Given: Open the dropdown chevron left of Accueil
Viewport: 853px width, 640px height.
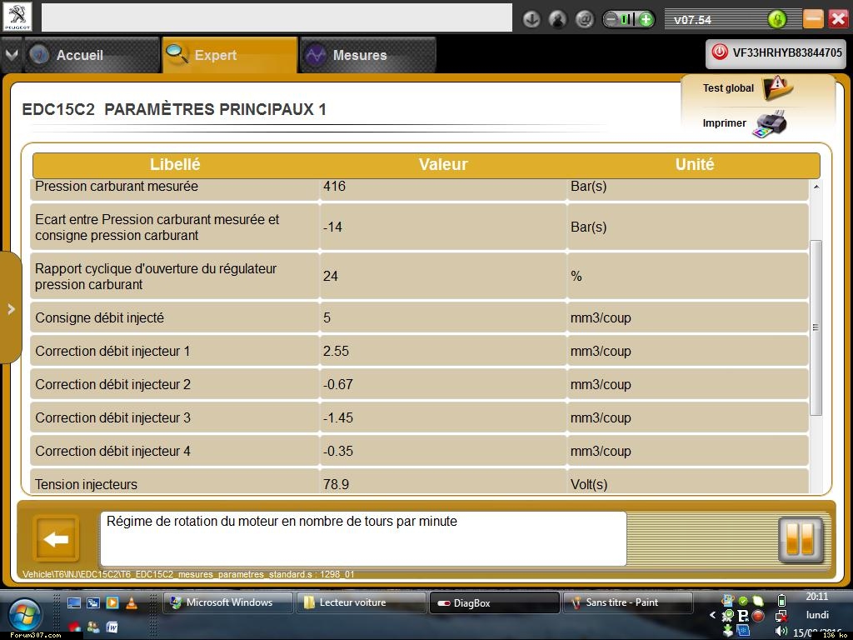Looking at the screenshot, I should (x=11, y=55).
